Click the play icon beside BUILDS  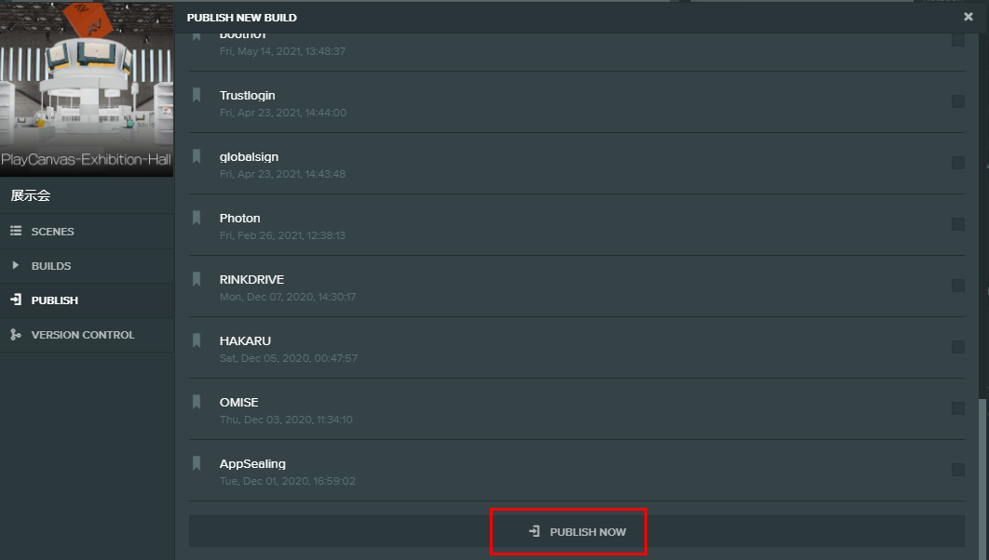coord(16,265)
